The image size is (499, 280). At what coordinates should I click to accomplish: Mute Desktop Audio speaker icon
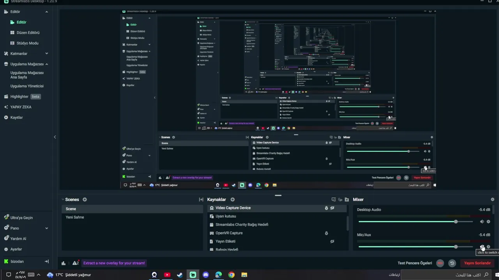482,222
